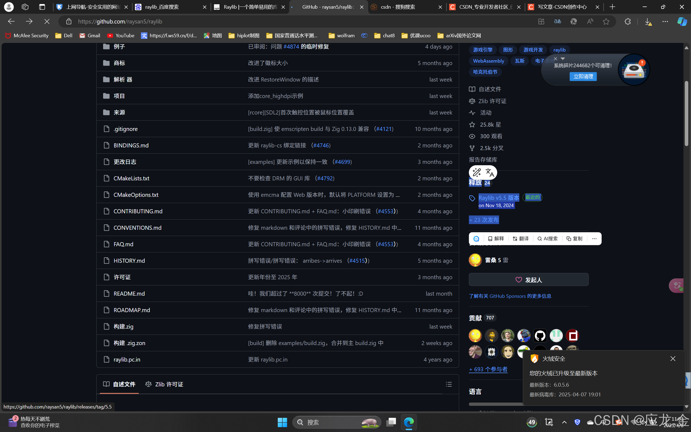Click the Zlib 许可证 scale icon in sidebar

[x=472, y=101]
